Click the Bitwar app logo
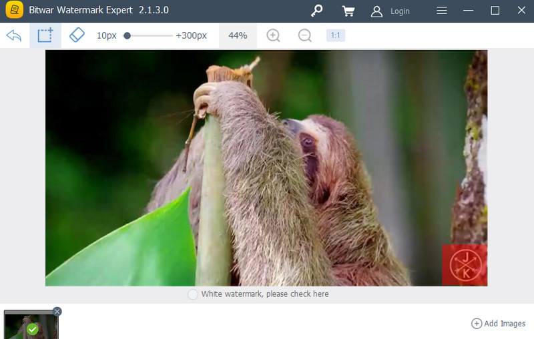The height and width of the screenshot is (339, 534). pyautogui.click(x=14, y=11)
